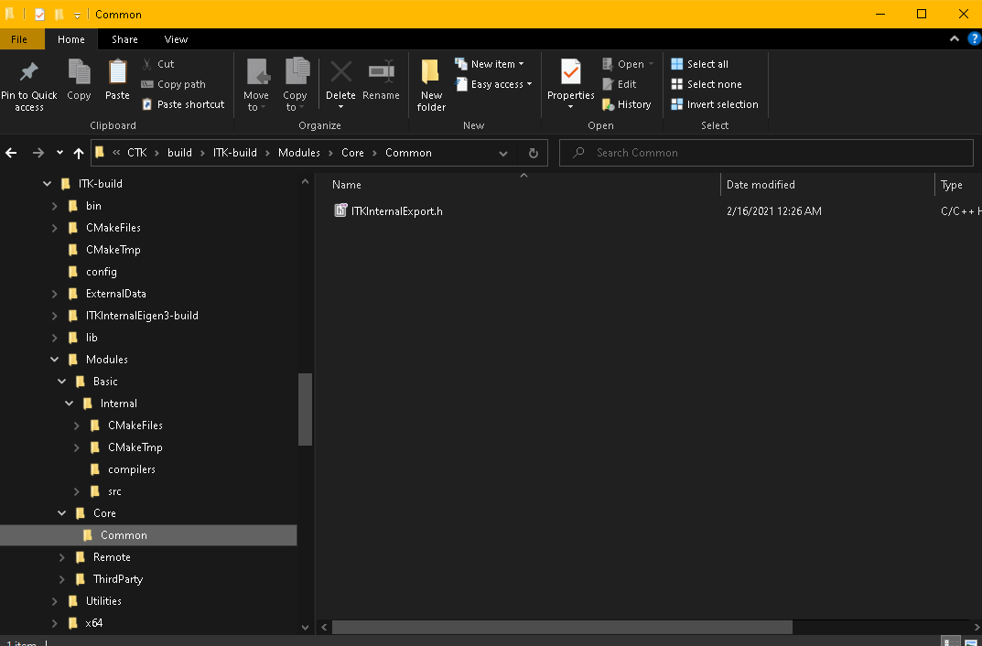Click the Copy path icon

[147, 84]
